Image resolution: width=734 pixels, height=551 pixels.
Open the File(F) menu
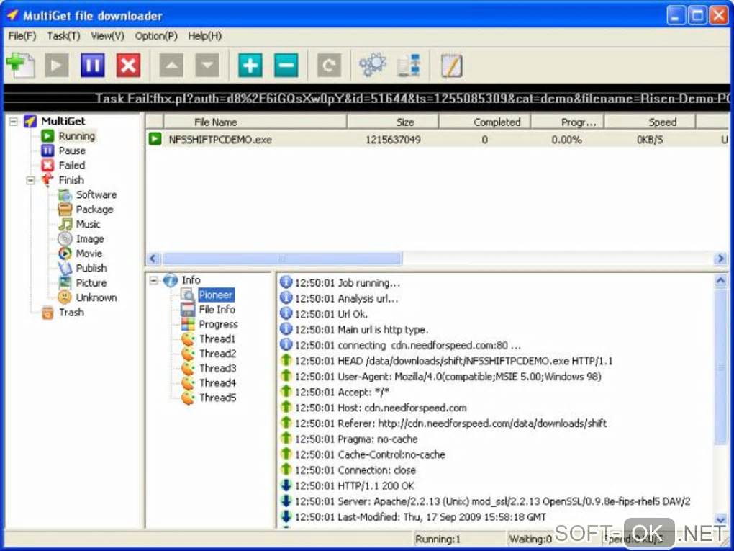pyautogui.click(x=22, y=36)
